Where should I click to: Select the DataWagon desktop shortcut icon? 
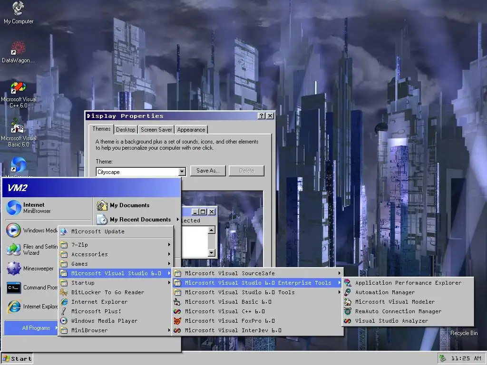[x=19, y=51]
